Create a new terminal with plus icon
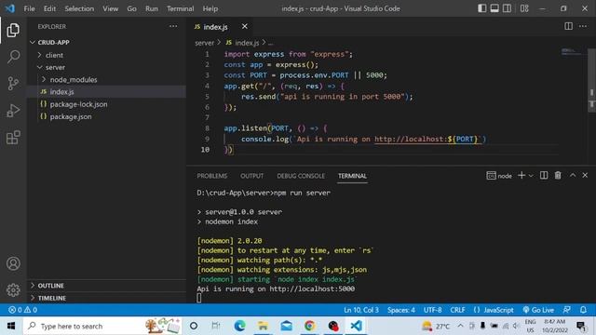 pyautogui.click(x=521, y=175)
